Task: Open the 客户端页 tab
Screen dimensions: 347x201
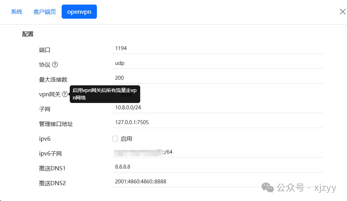Action: click(44, 12)
